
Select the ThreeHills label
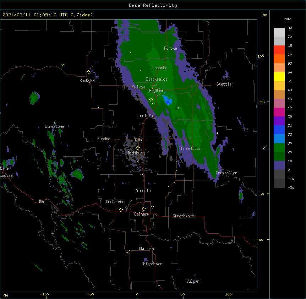190,148
